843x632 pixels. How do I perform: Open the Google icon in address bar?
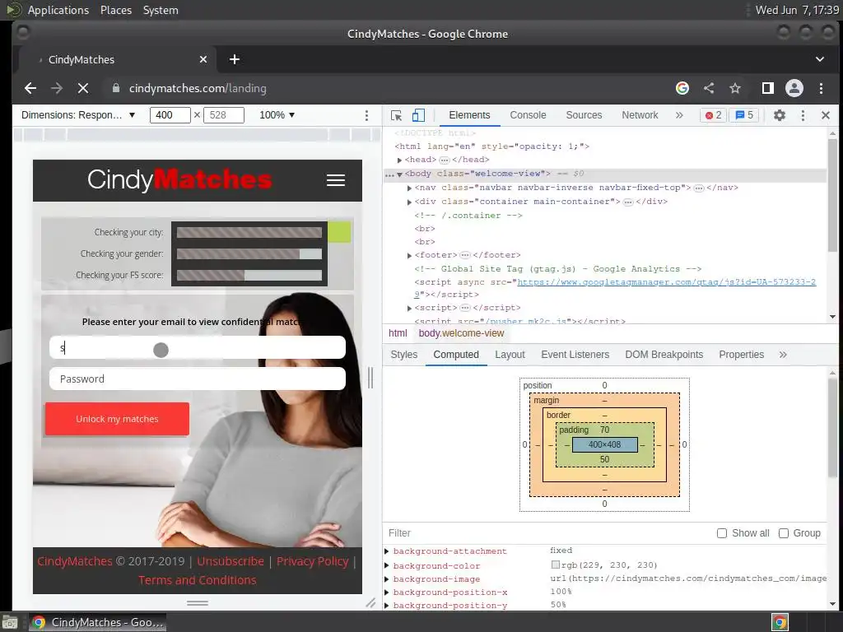click(682, 88)
